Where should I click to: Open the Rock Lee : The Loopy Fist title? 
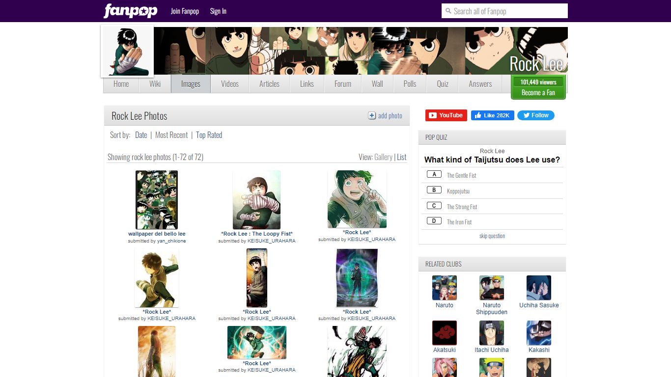click(257, 234)
